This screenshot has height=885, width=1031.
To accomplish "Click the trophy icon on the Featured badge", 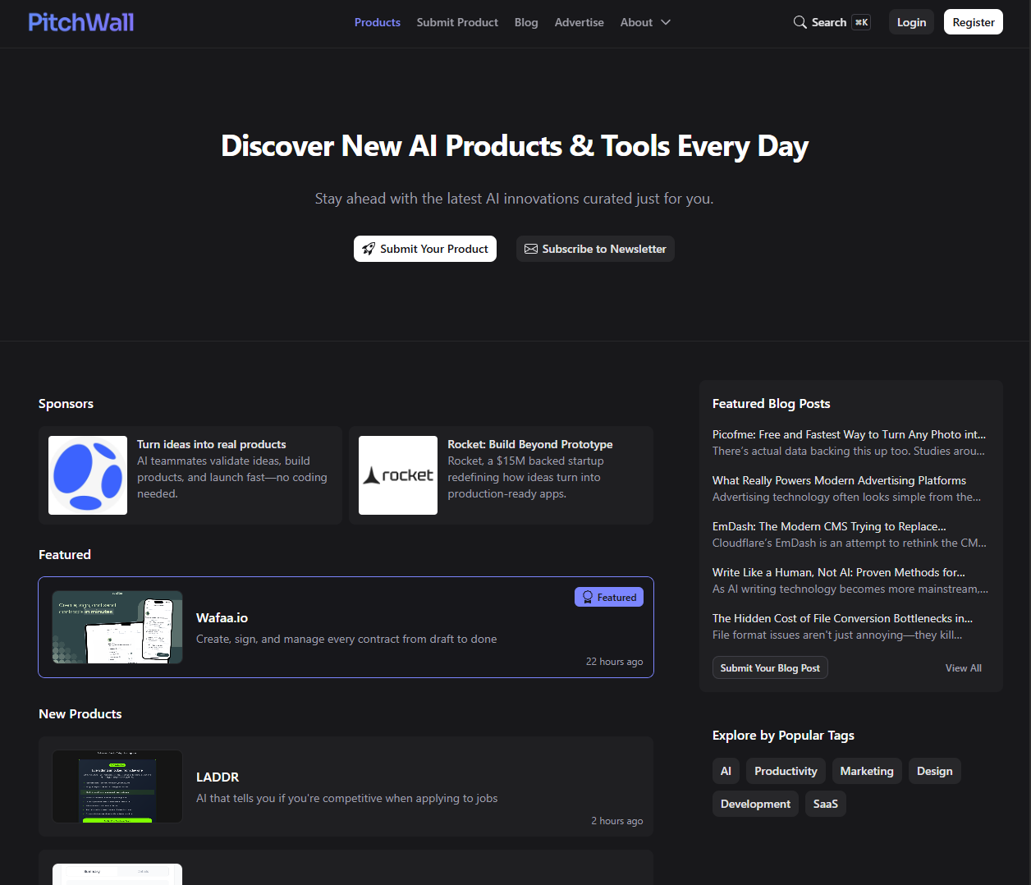I will pos(588,597).
